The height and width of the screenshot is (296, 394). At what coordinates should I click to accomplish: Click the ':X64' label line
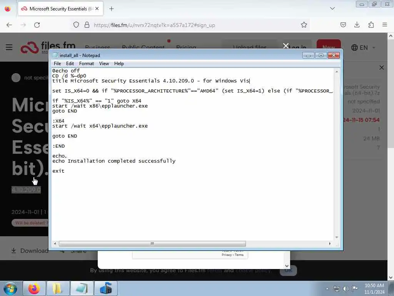coord(58,121)
